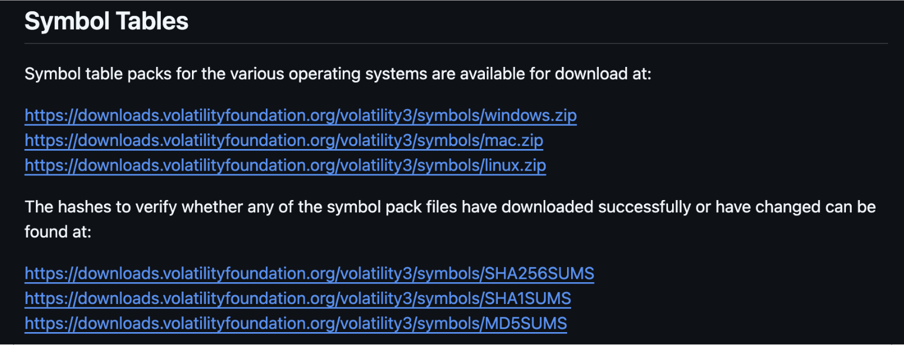
Task: Click the word "various" in first paragraph
Action: pyautogui.click(x=253, y=75)
